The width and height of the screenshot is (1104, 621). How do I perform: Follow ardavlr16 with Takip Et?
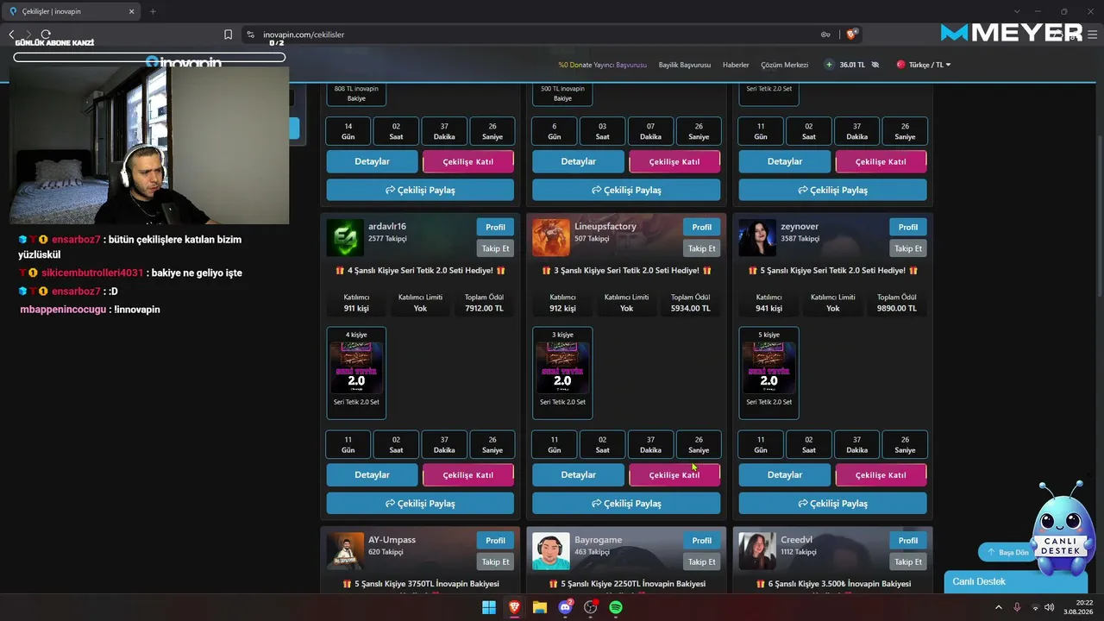click(x=495, y=248)
